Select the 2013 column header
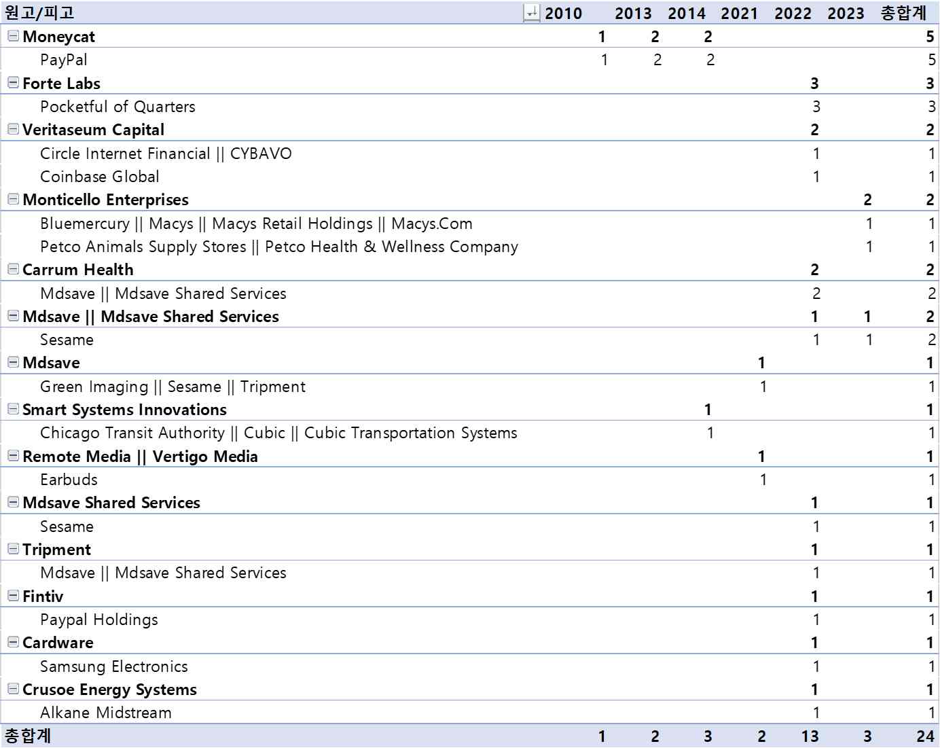Screen dimensions: 940x748 coord(633,13)
